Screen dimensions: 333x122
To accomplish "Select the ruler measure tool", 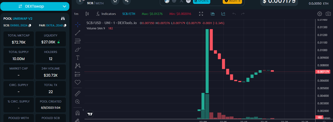I will [78, 94].
